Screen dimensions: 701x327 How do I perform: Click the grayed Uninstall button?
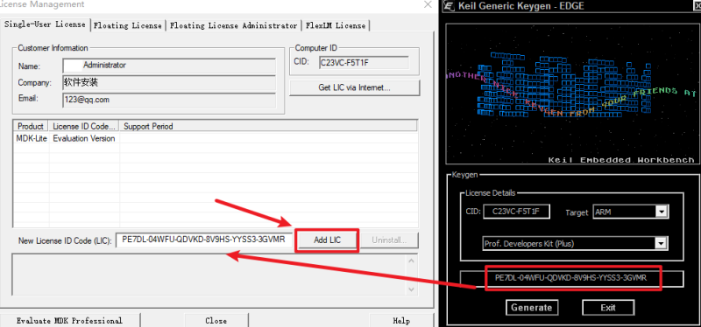click(x=389, y=240)
